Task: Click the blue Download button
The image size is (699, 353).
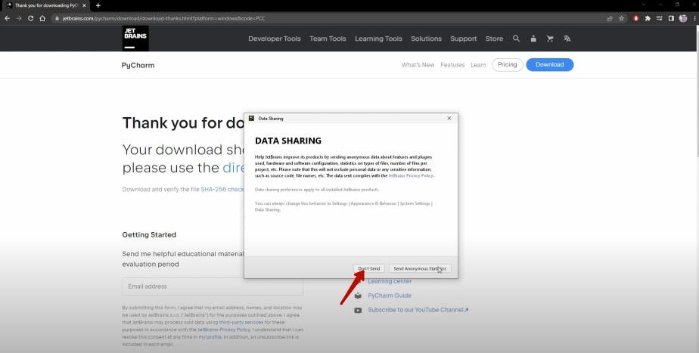Action: [x=550, y=64]
